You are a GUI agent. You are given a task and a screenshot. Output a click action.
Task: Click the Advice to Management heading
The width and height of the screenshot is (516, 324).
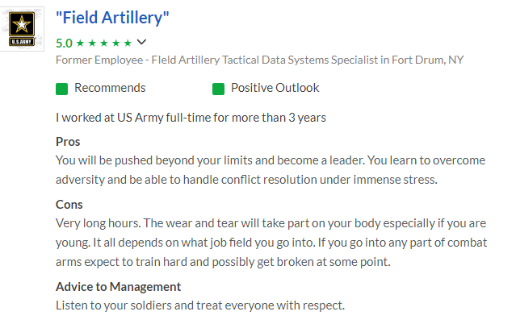click(x=118, y=287)
